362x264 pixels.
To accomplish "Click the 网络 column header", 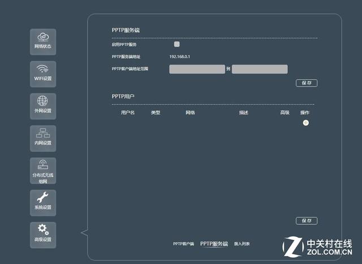I will 190,112.
